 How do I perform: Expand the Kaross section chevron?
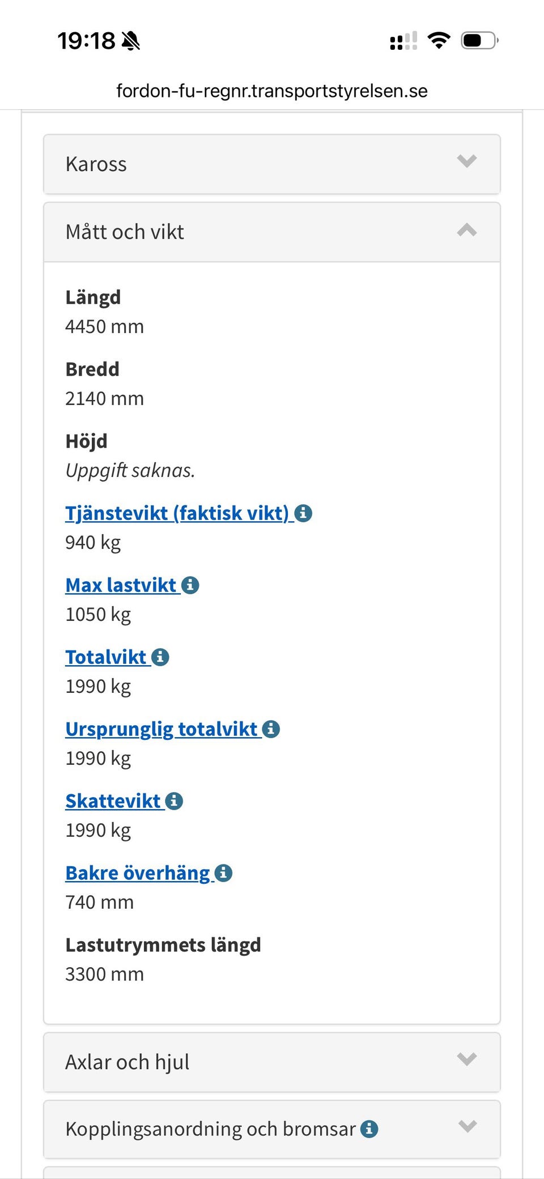click(467, 161)
